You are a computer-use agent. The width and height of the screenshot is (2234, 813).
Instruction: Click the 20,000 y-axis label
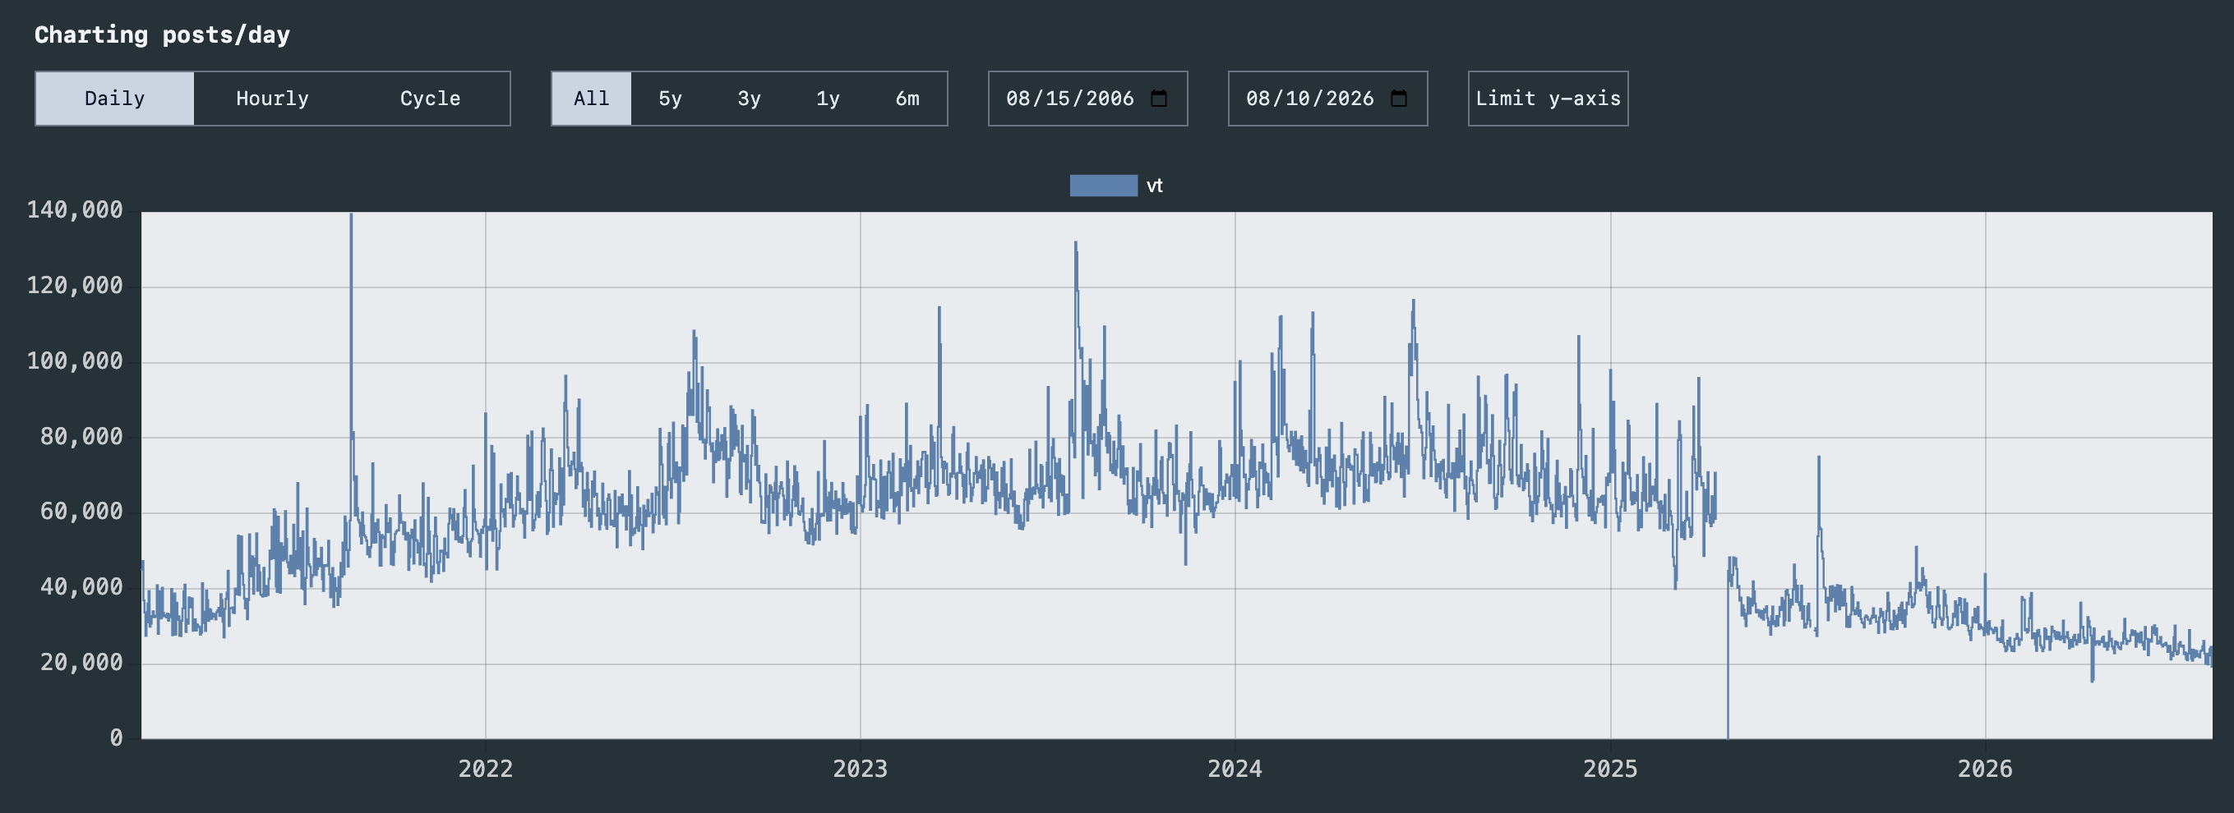click(x=81, y=662)
